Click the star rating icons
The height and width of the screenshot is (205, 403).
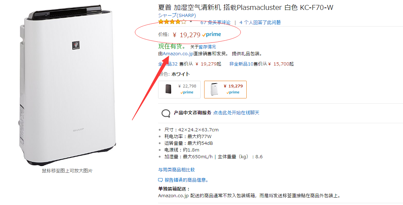point(172,22)
